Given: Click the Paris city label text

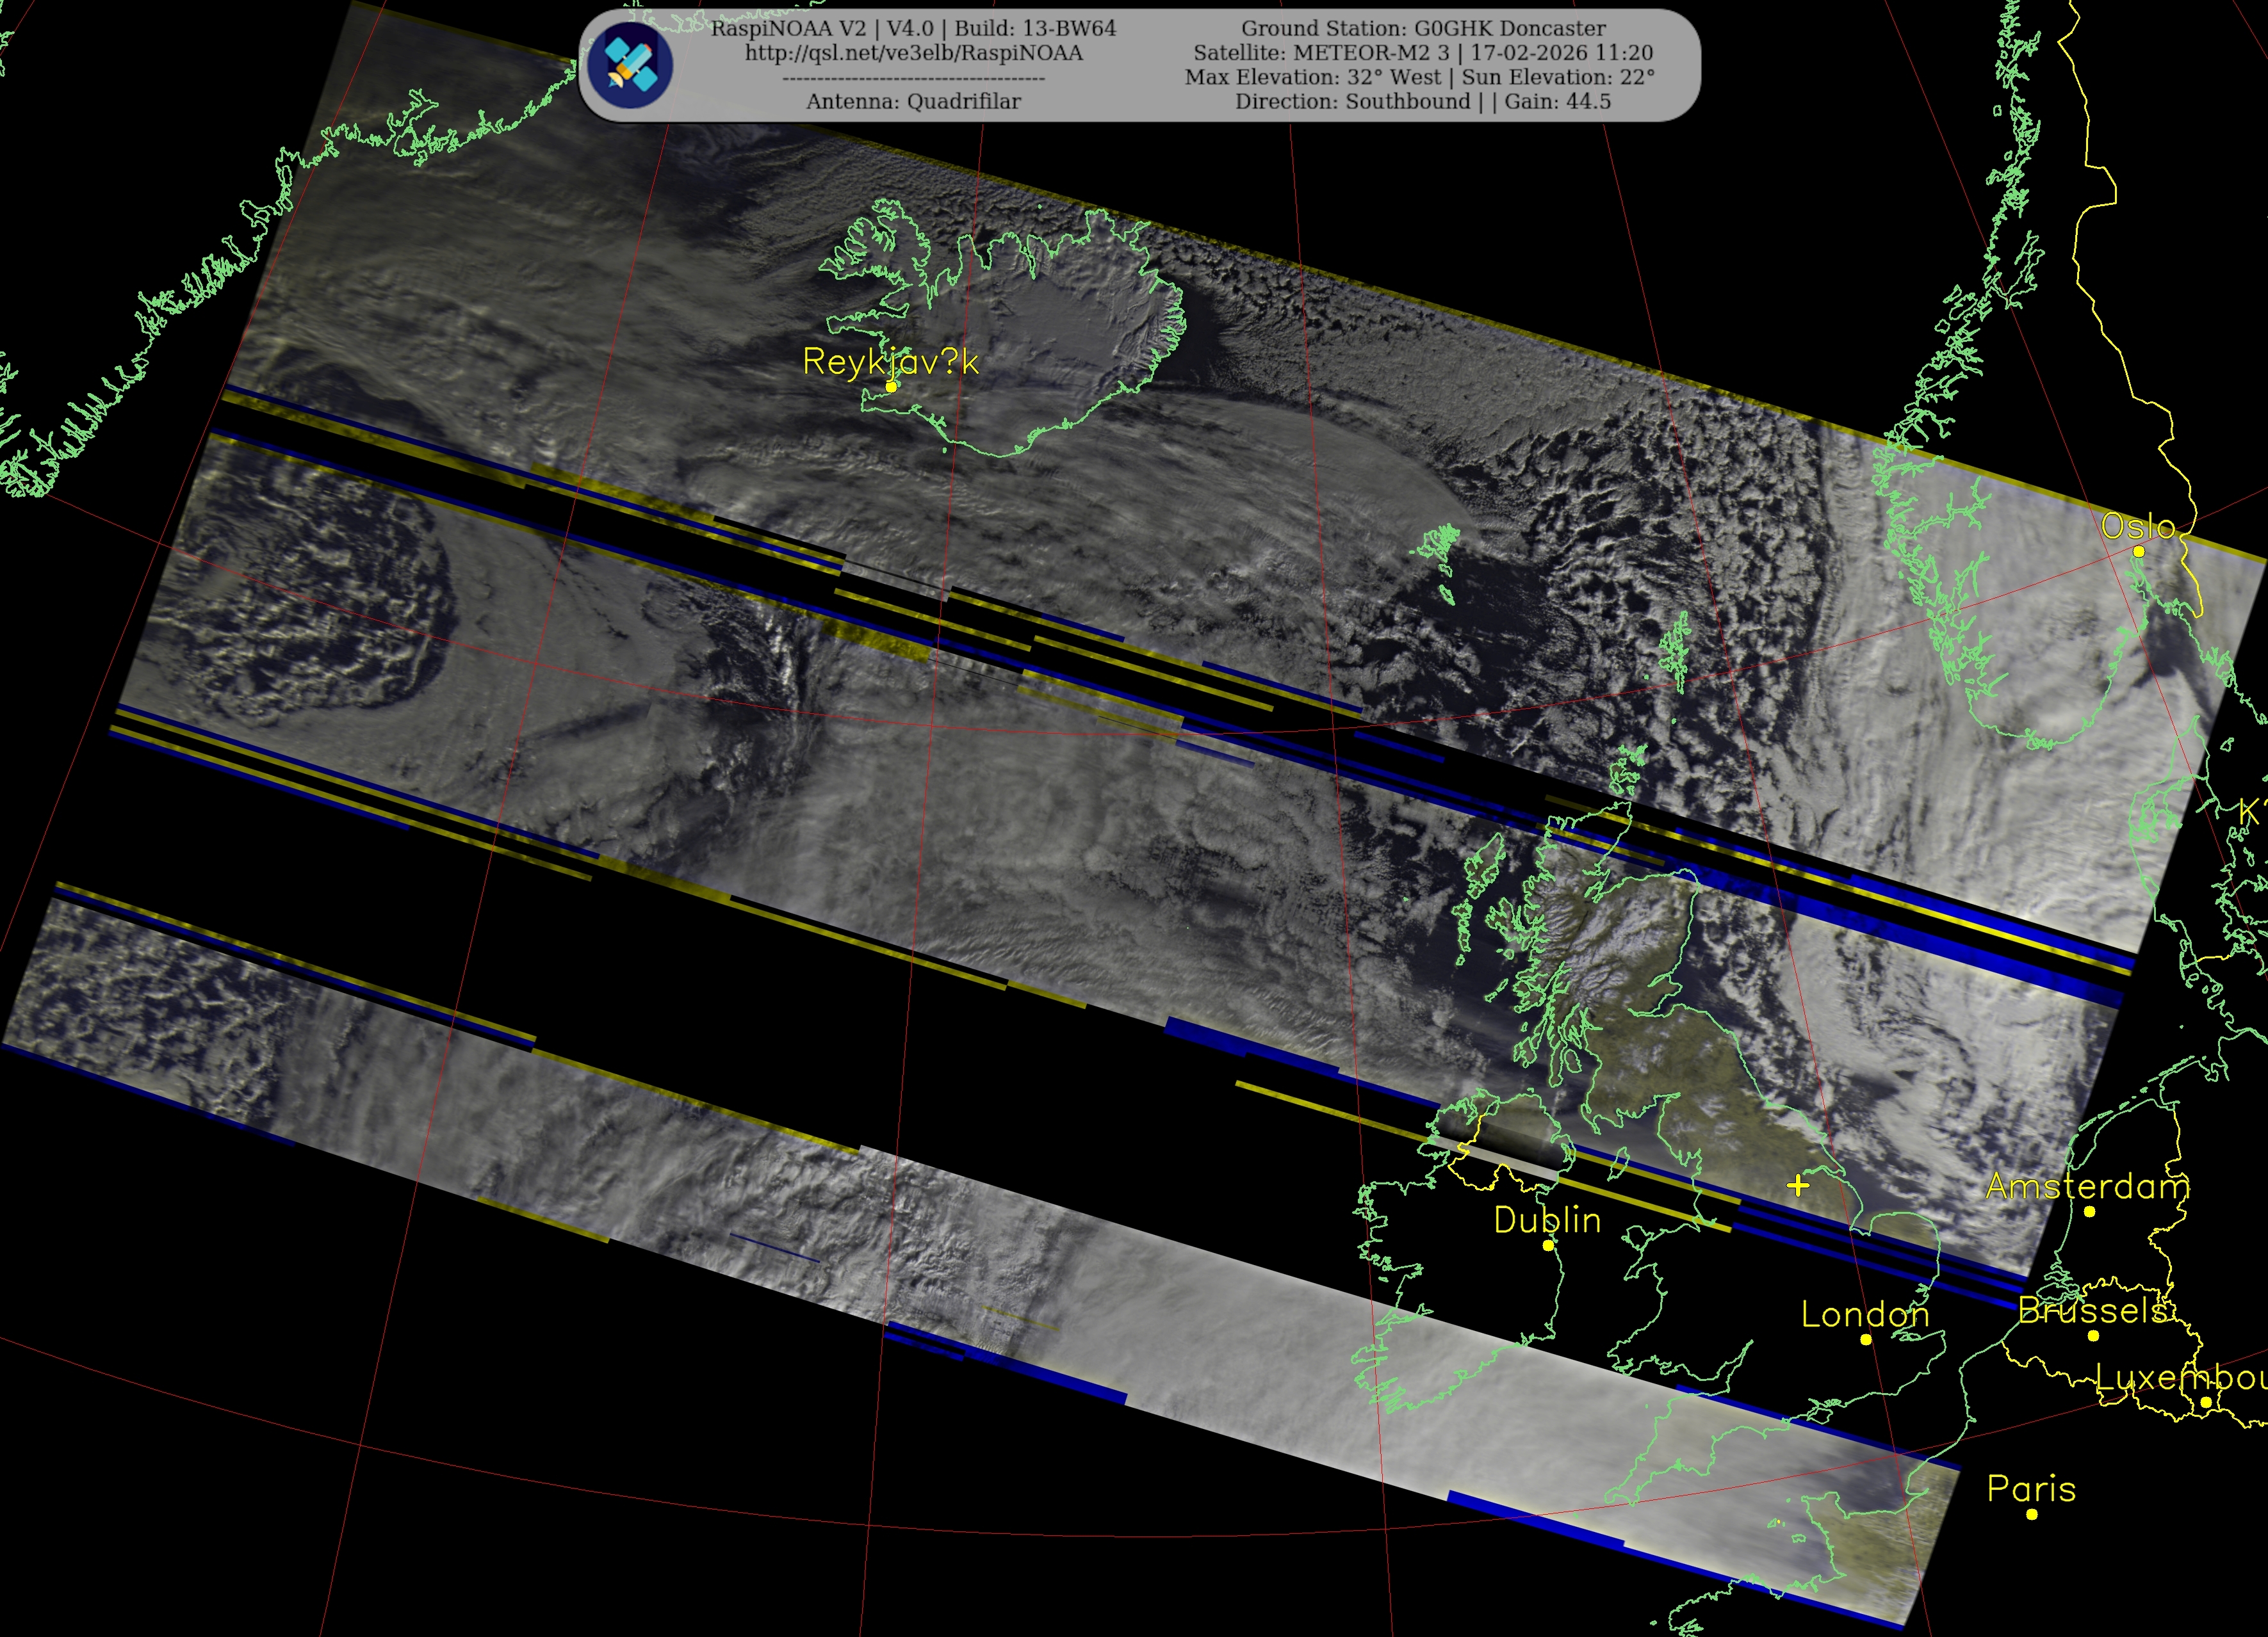Looking at the screenshot, I should 2031,1488.
